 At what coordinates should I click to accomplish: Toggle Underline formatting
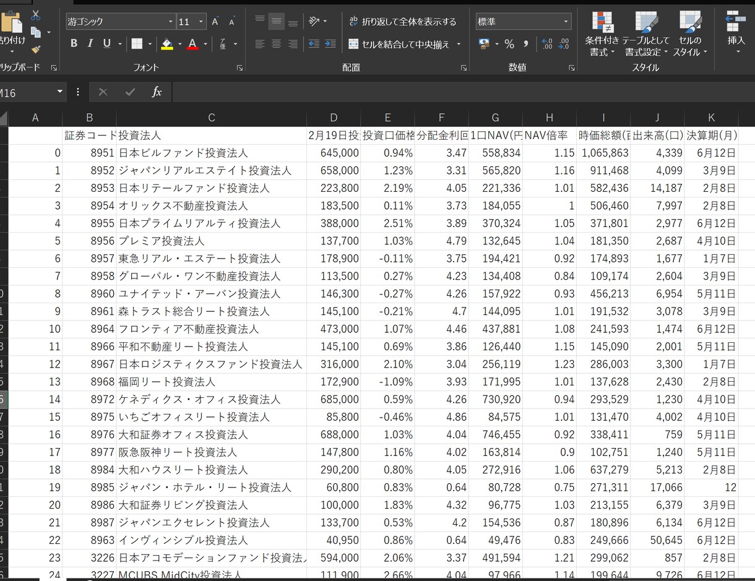click(x=106, y=43)
